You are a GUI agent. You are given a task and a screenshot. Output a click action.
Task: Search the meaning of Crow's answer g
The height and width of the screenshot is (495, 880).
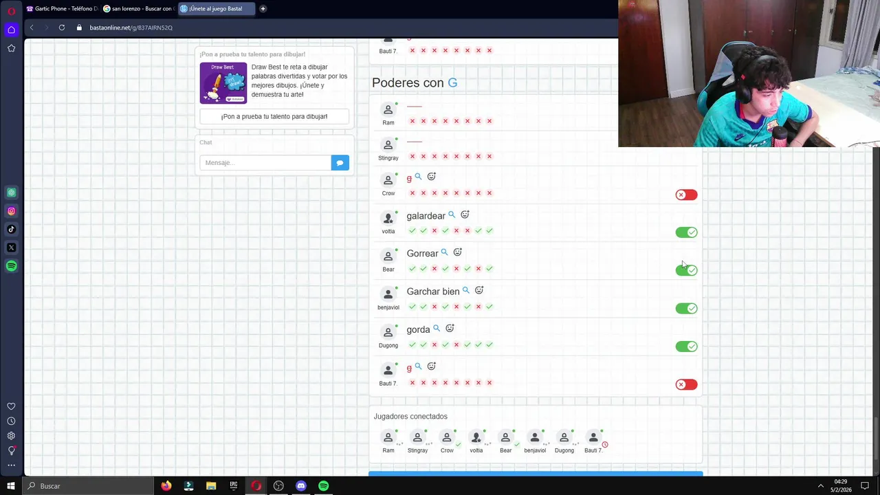[418, 177]
